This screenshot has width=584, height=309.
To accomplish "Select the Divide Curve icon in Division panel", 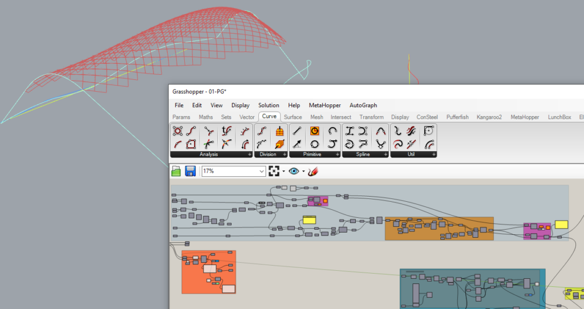I will point(262,131).
